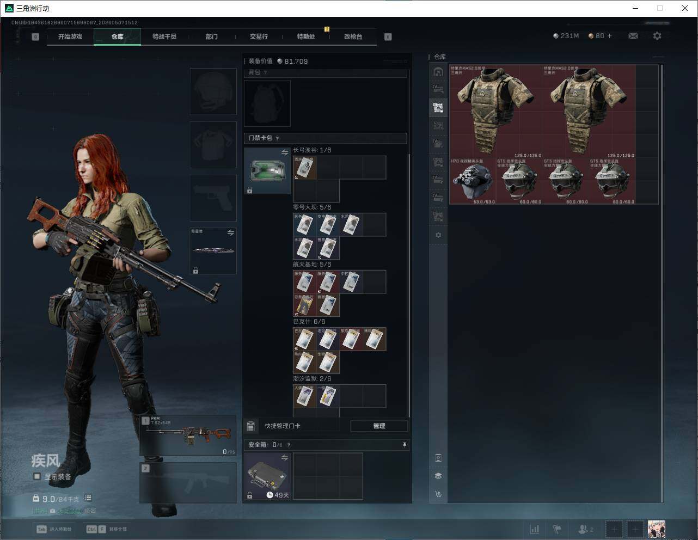This screenshot has height=540, width=698.
Task: Click the lock icon on safe box
Action: point(249,495)
